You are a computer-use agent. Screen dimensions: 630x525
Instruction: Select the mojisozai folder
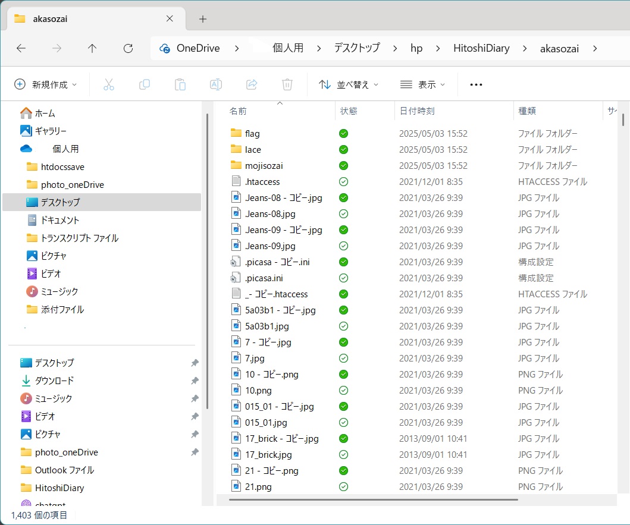point(264,166)
